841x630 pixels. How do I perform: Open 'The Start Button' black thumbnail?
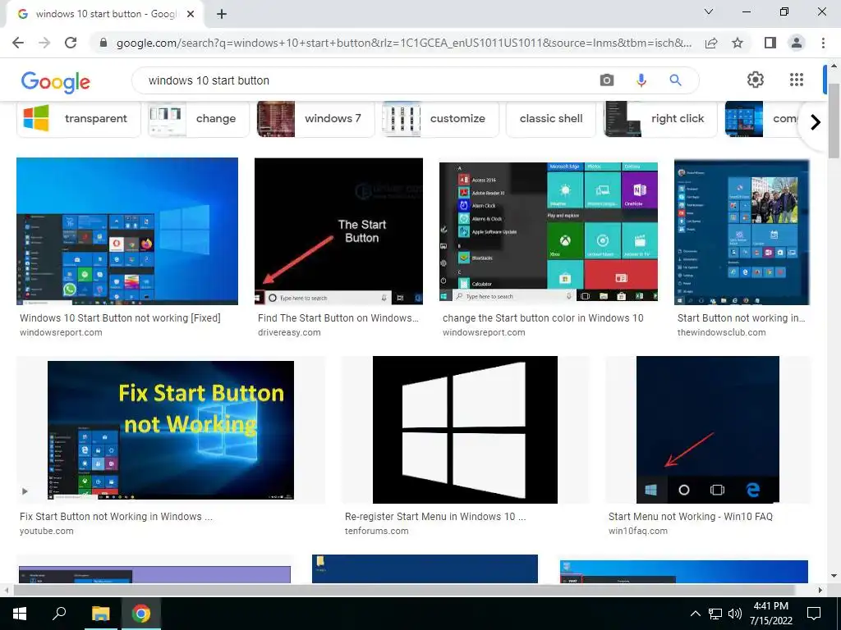coord(338,231)
